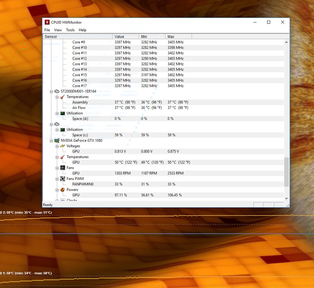Screen dimensions: 314x288
Task: Collapse the Fans PWM group
Action: 57,179
